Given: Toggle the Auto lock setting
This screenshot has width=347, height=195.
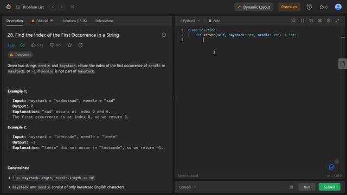Looking at the screenshot, I should pos(214,21).
